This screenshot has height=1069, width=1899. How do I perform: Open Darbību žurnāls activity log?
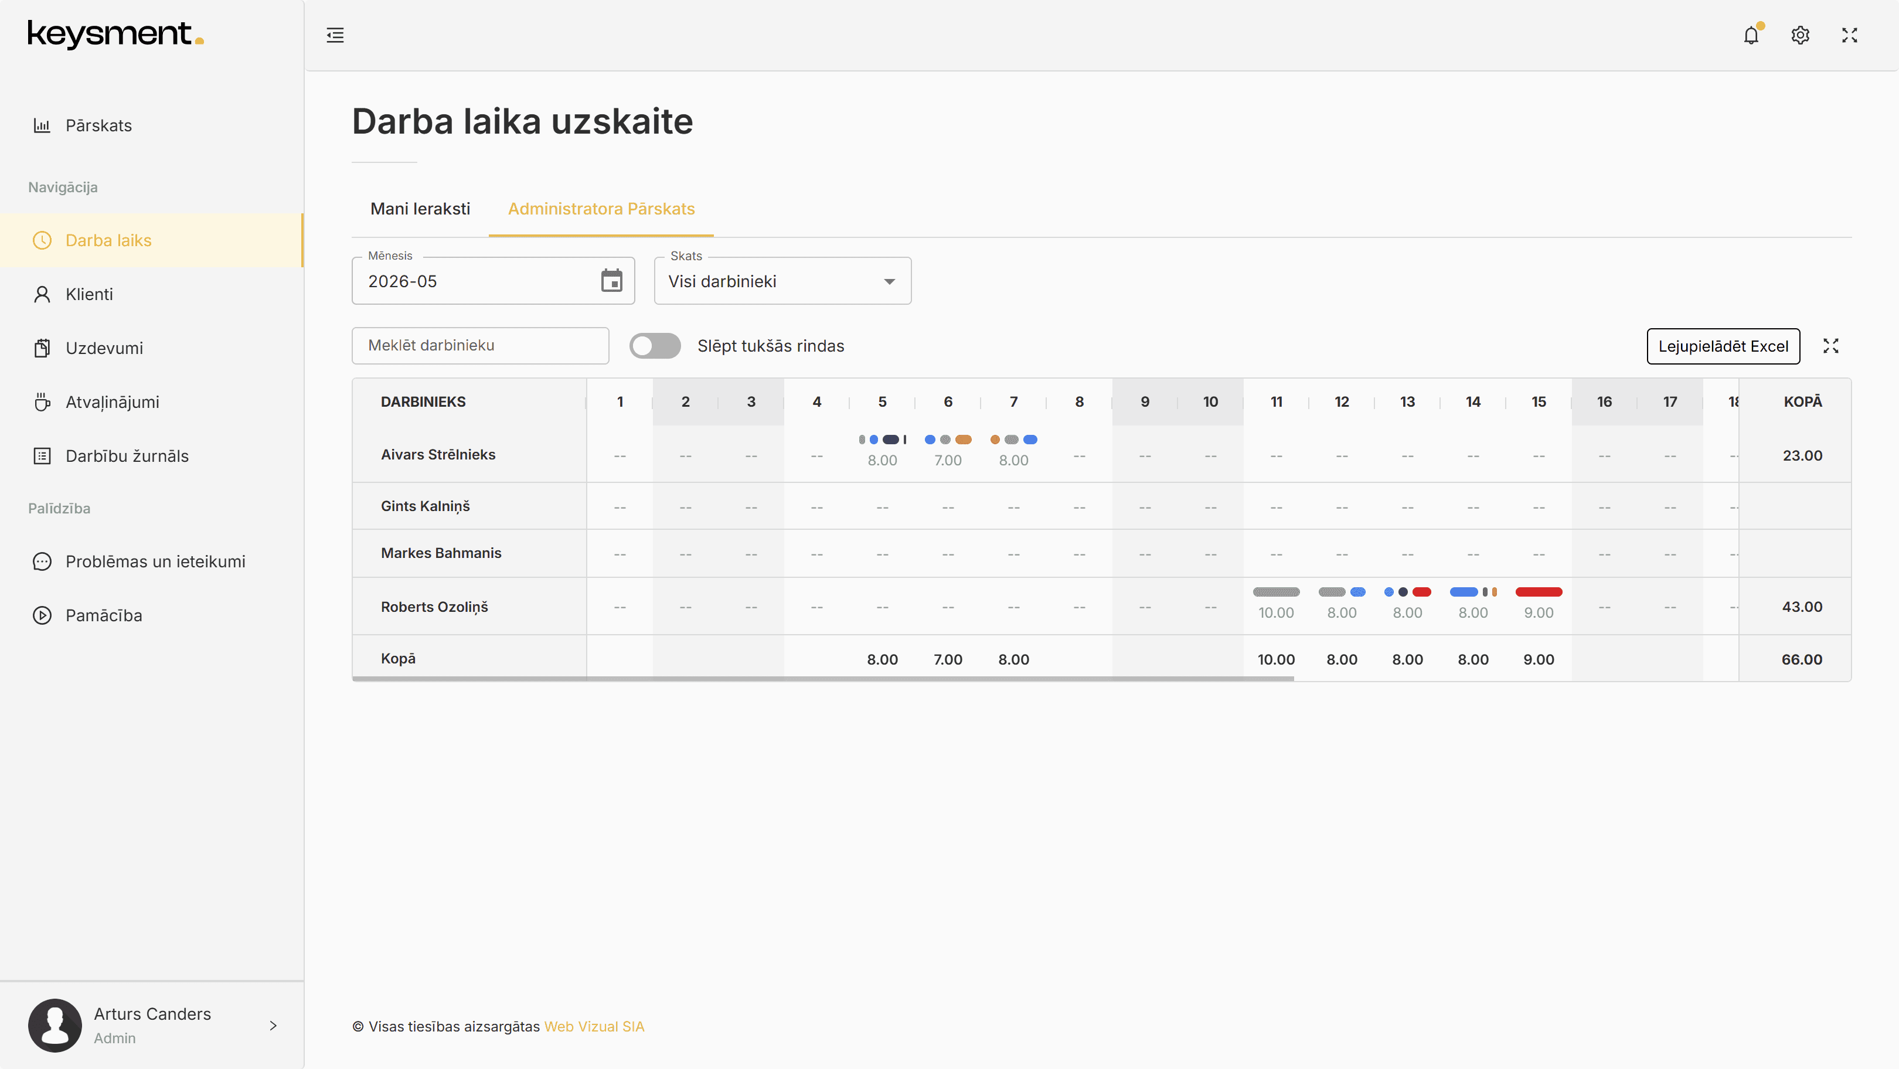pos(151,455)
